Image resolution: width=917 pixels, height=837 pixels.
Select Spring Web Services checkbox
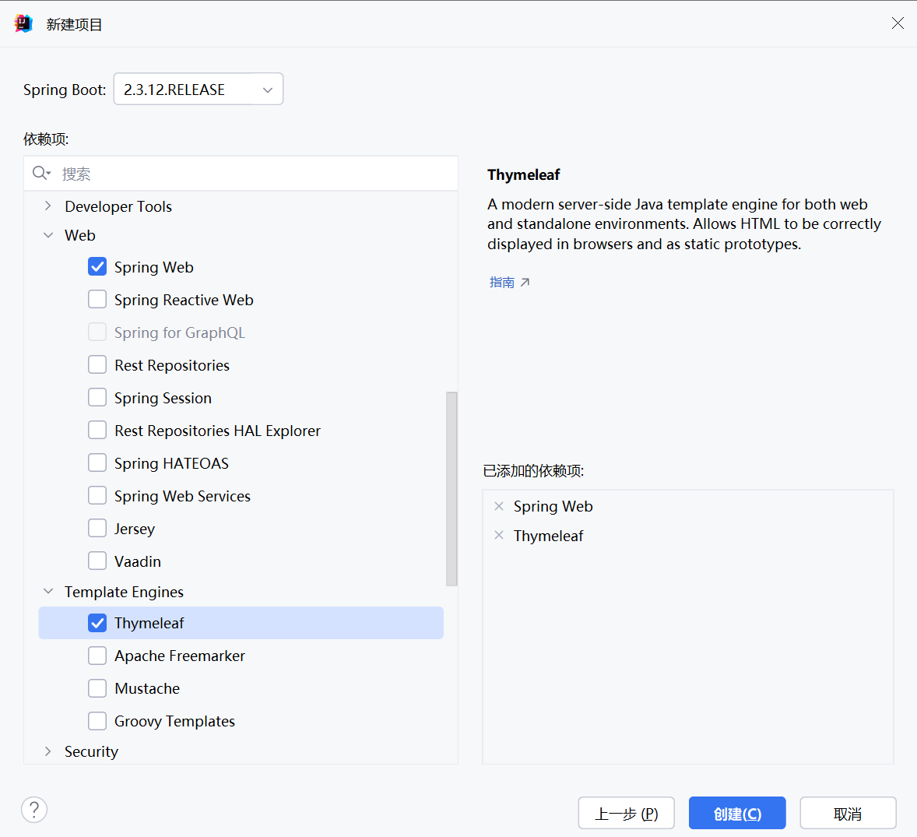tap(97, 496)
